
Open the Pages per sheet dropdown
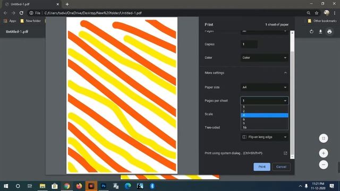(265, 101)
